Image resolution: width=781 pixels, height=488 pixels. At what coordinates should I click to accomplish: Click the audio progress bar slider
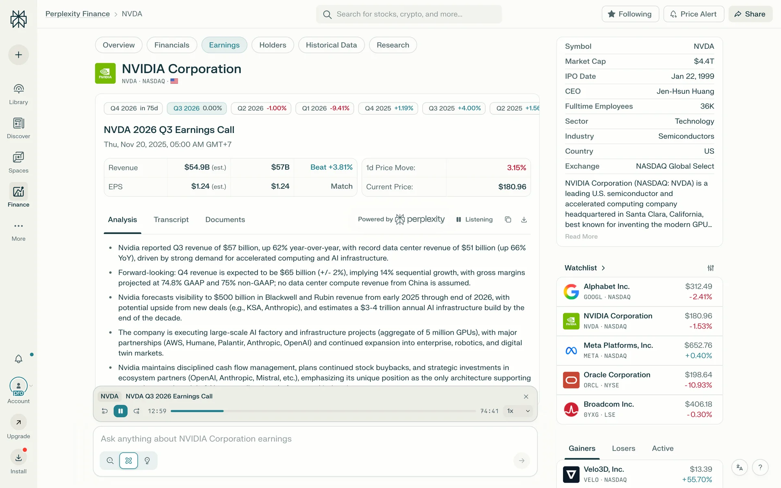tap(323, 411)
